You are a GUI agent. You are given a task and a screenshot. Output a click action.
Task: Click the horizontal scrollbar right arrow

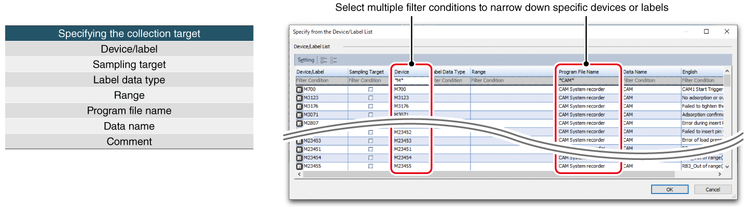(x=720, y=175)
